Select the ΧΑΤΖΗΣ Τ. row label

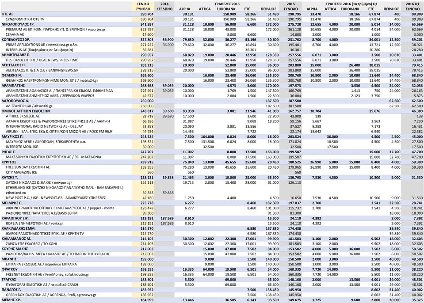[x=9, y=178]
